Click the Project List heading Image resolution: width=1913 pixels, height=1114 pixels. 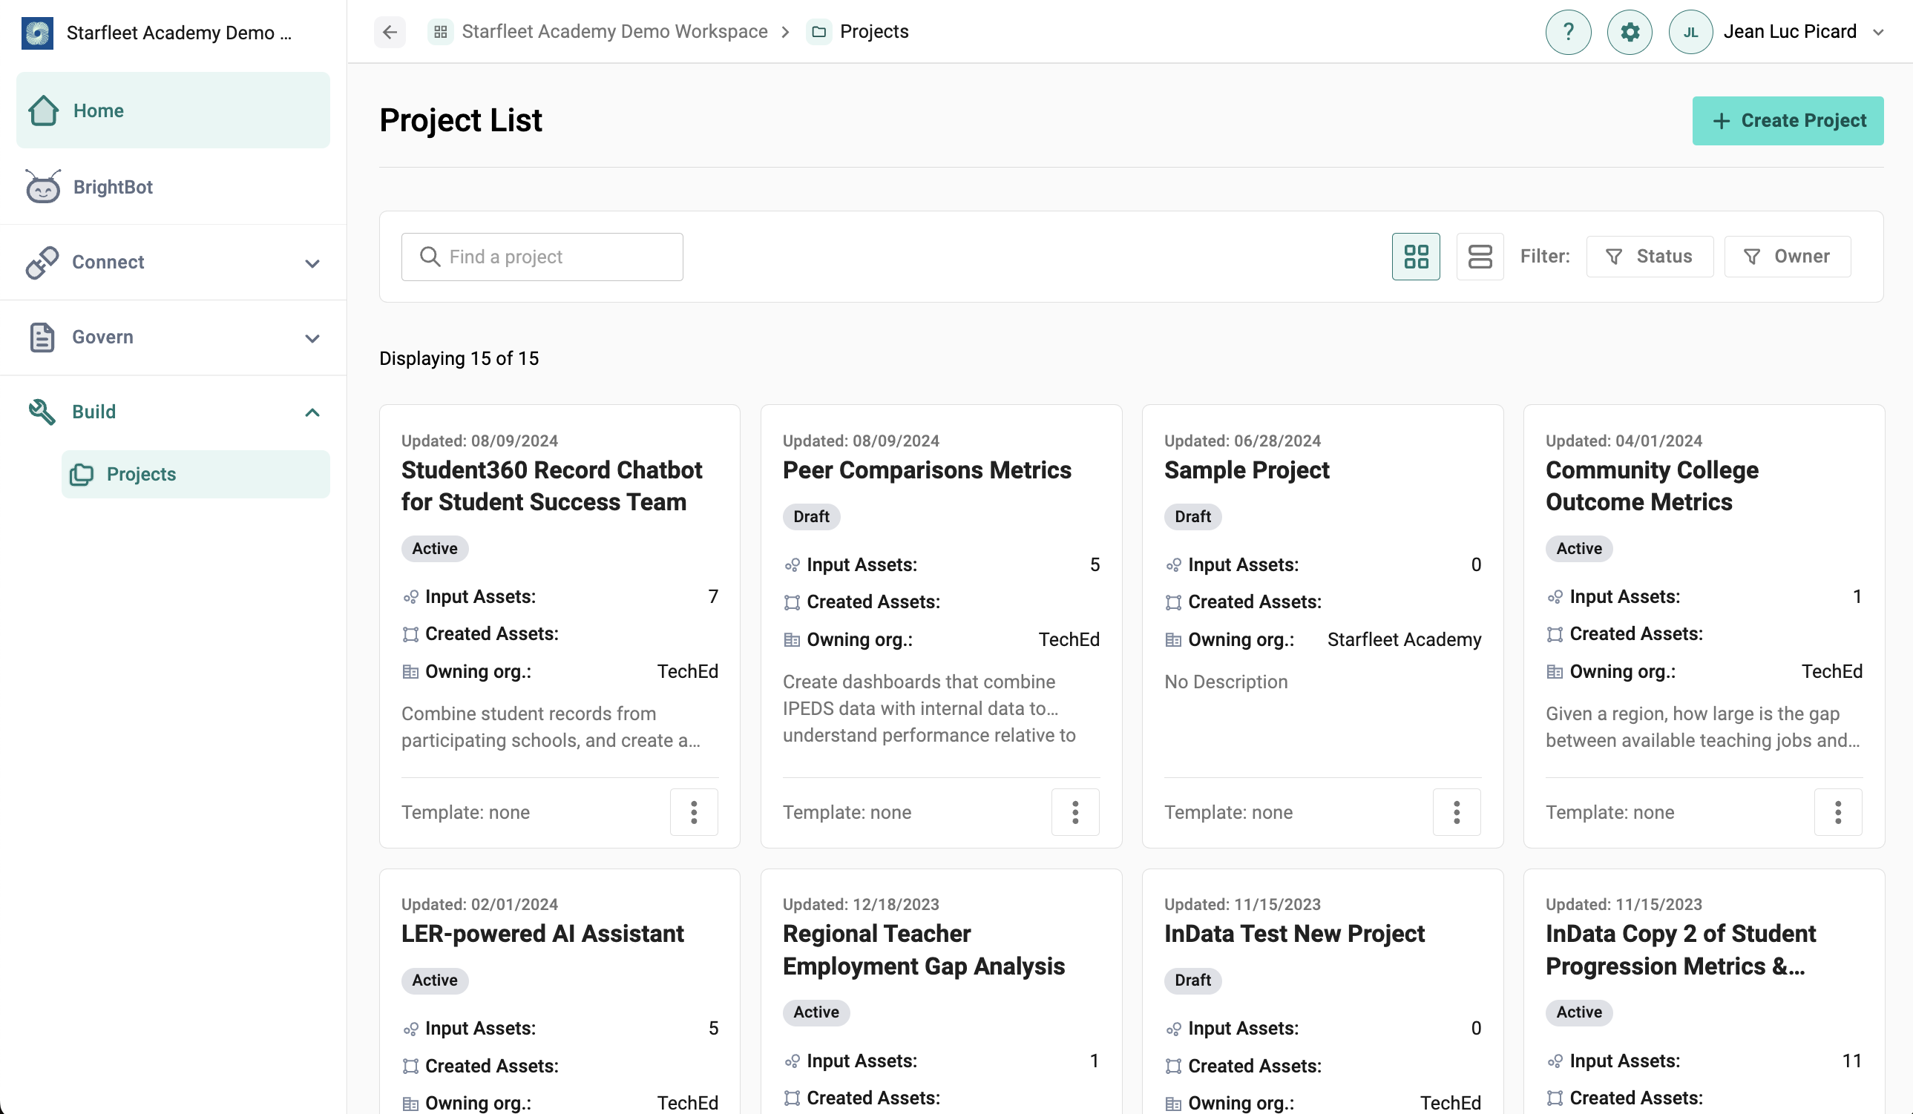[x=461, y=120]
